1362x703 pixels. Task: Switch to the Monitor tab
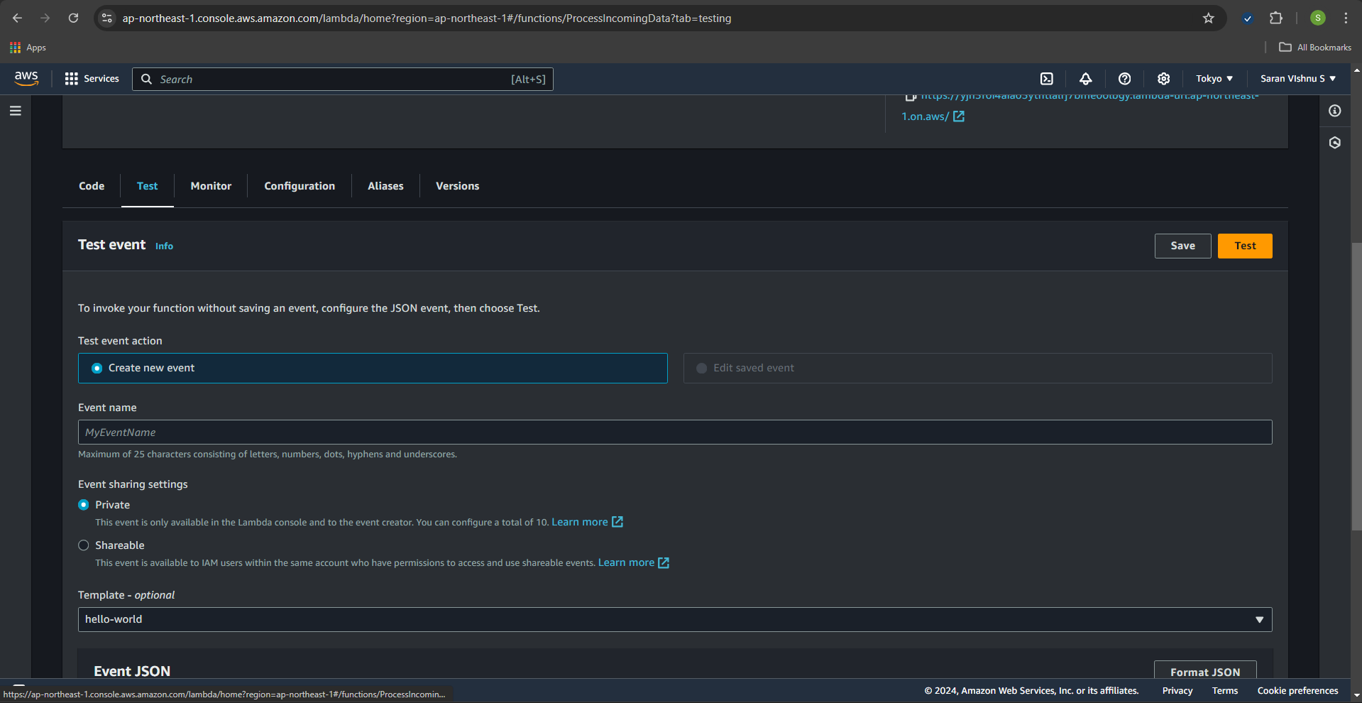tap(211, 186)
